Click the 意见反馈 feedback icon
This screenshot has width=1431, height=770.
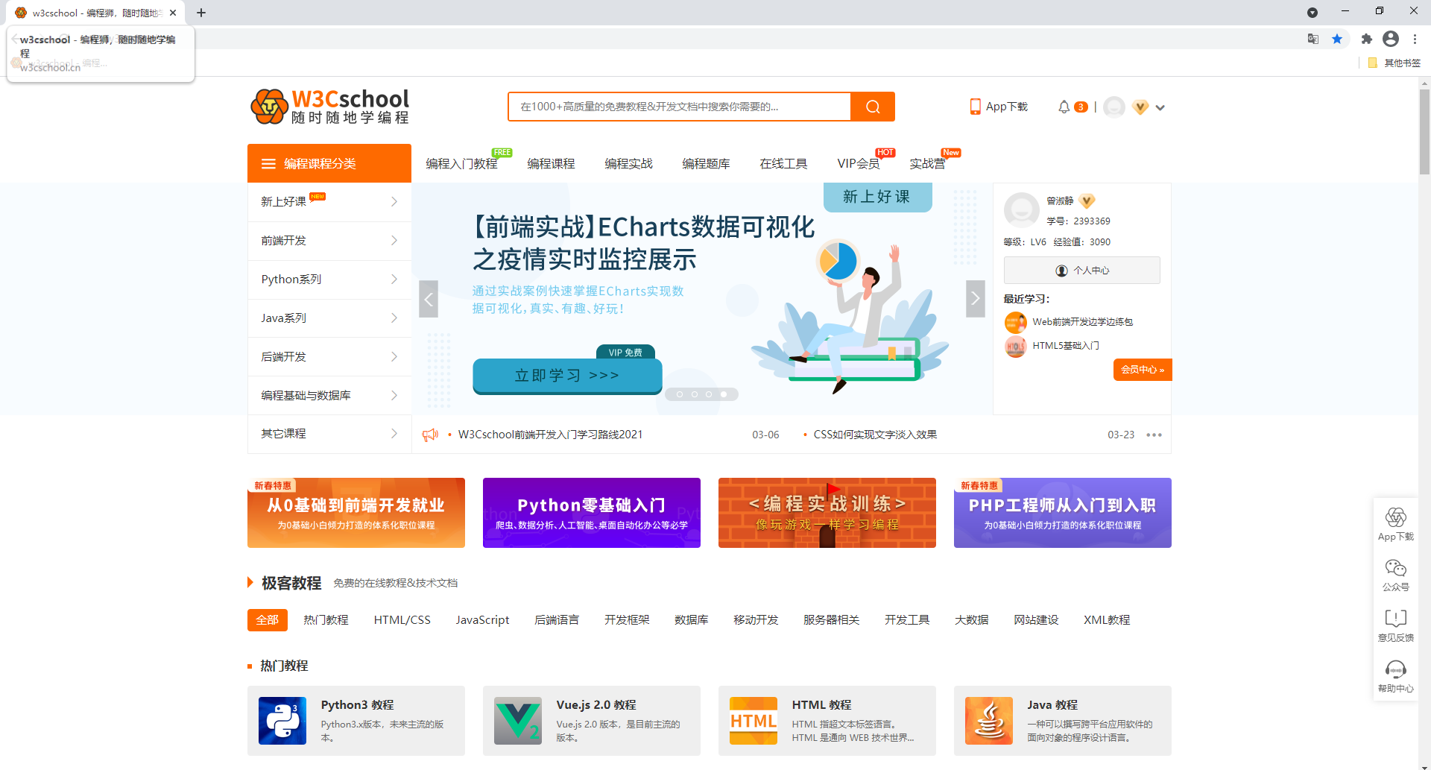[1395, 619]
